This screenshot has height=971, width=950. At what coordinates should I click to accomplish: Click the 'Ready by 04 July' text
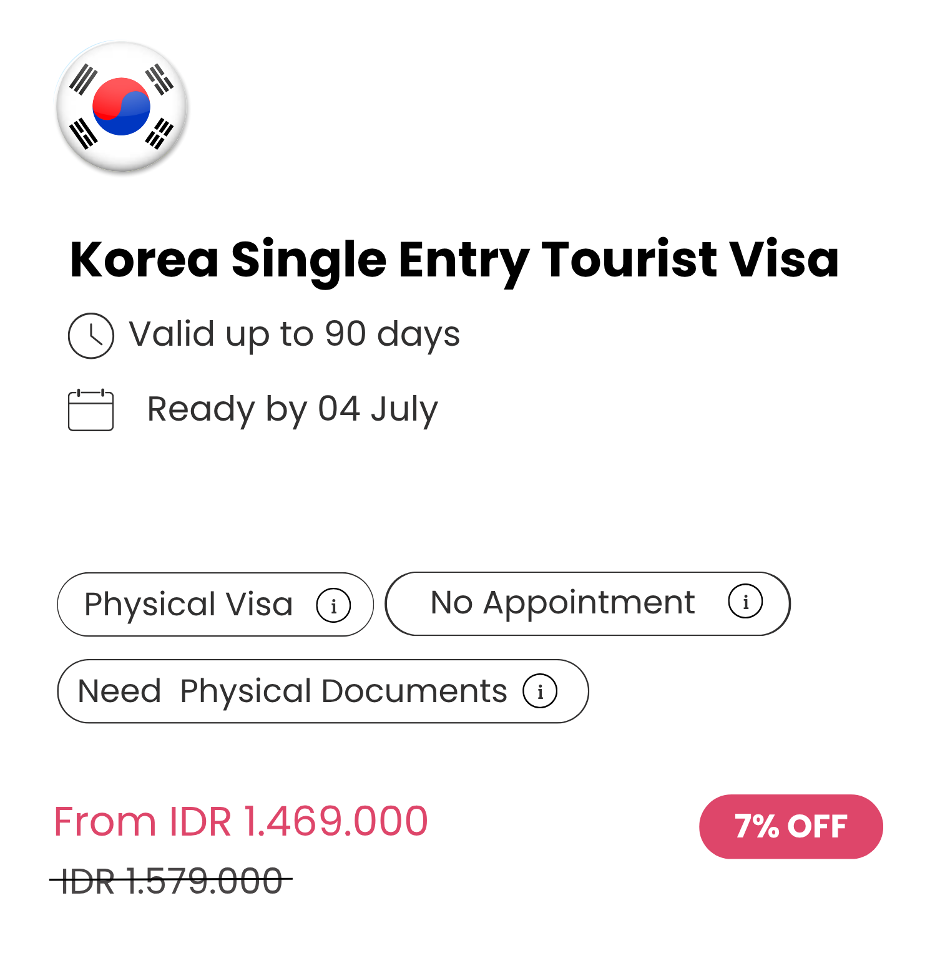292,409
